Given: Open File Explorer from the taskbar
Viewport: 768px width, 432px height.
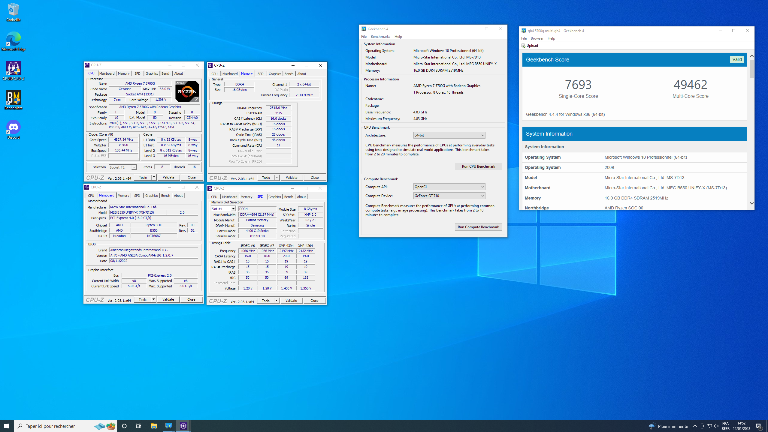Looking at the screenshot, I should 154,426.
